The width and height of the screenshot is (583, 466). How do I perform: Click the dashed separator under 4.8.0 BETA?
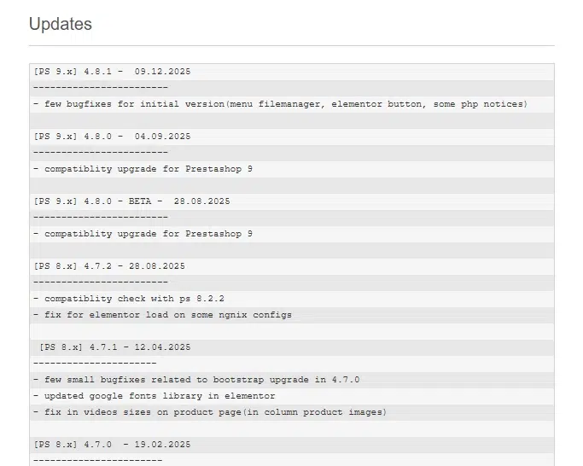pyautogui.click(x=100, y=218)
